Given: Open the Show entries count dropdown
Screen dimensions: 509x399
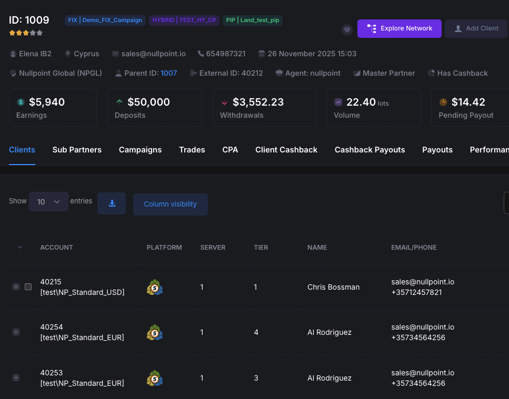Looking at the screenshot, I should pyautogui.click(x=48, y=201).
